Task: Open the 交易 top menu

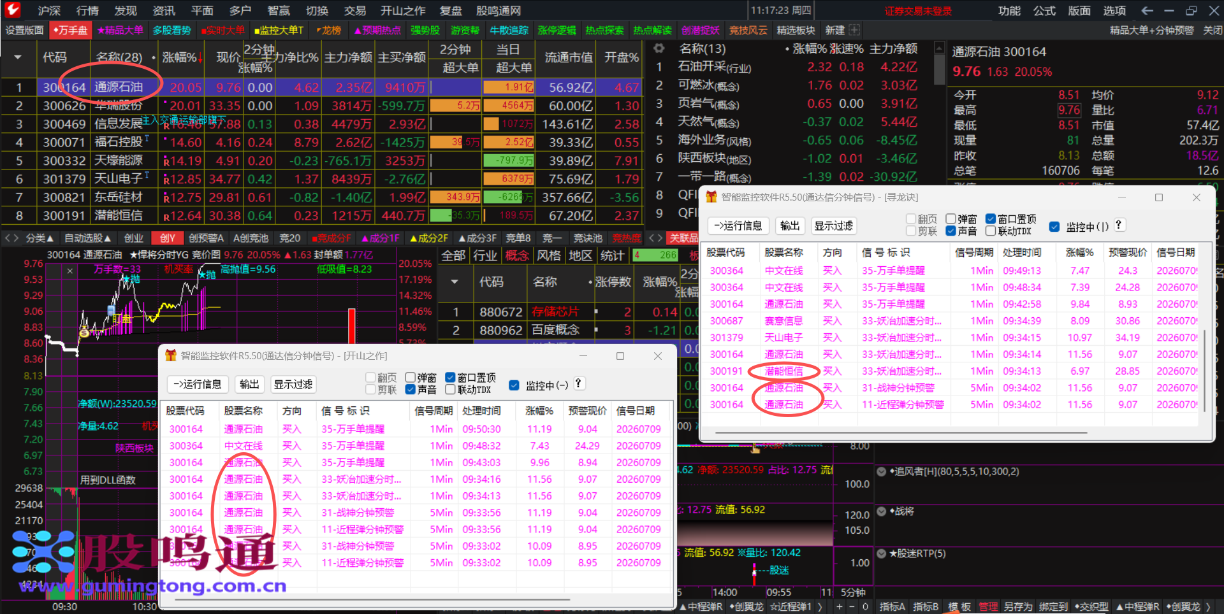Action: click(x=355, y=10)
